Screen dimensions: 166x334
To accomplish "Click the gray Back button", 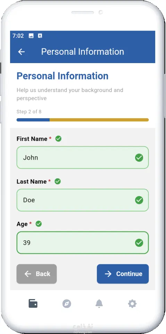I will click(x=36, y=274).
